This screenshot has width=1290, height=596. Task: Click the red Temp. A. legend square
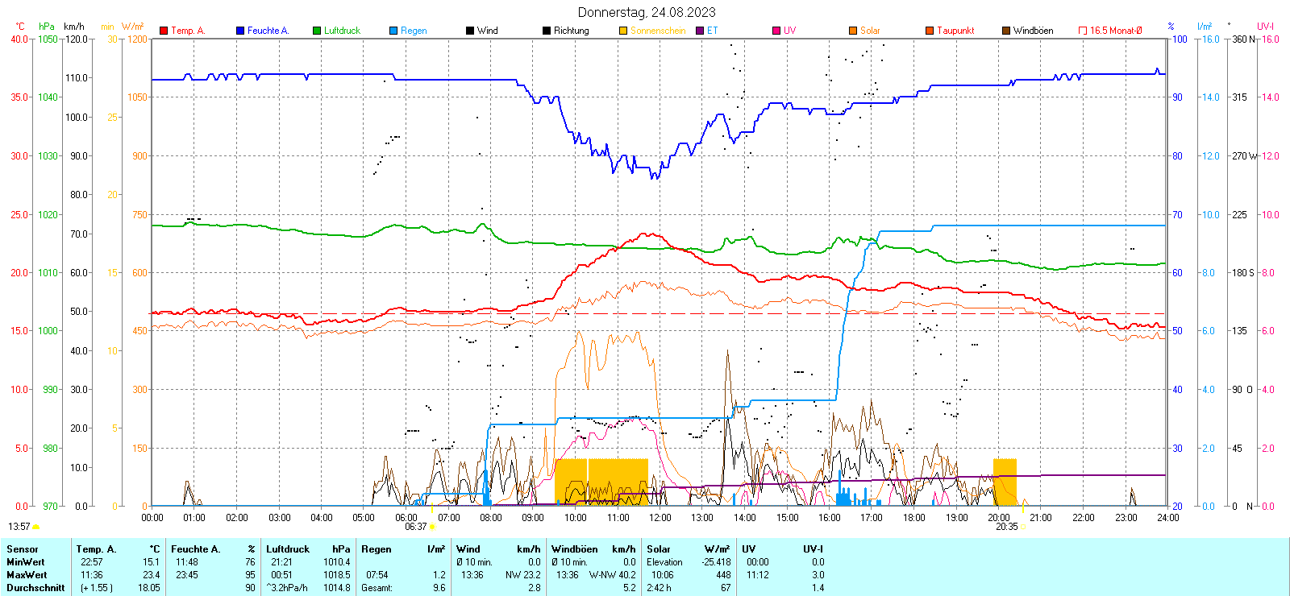pyautogui.click(x=164, y=31)
